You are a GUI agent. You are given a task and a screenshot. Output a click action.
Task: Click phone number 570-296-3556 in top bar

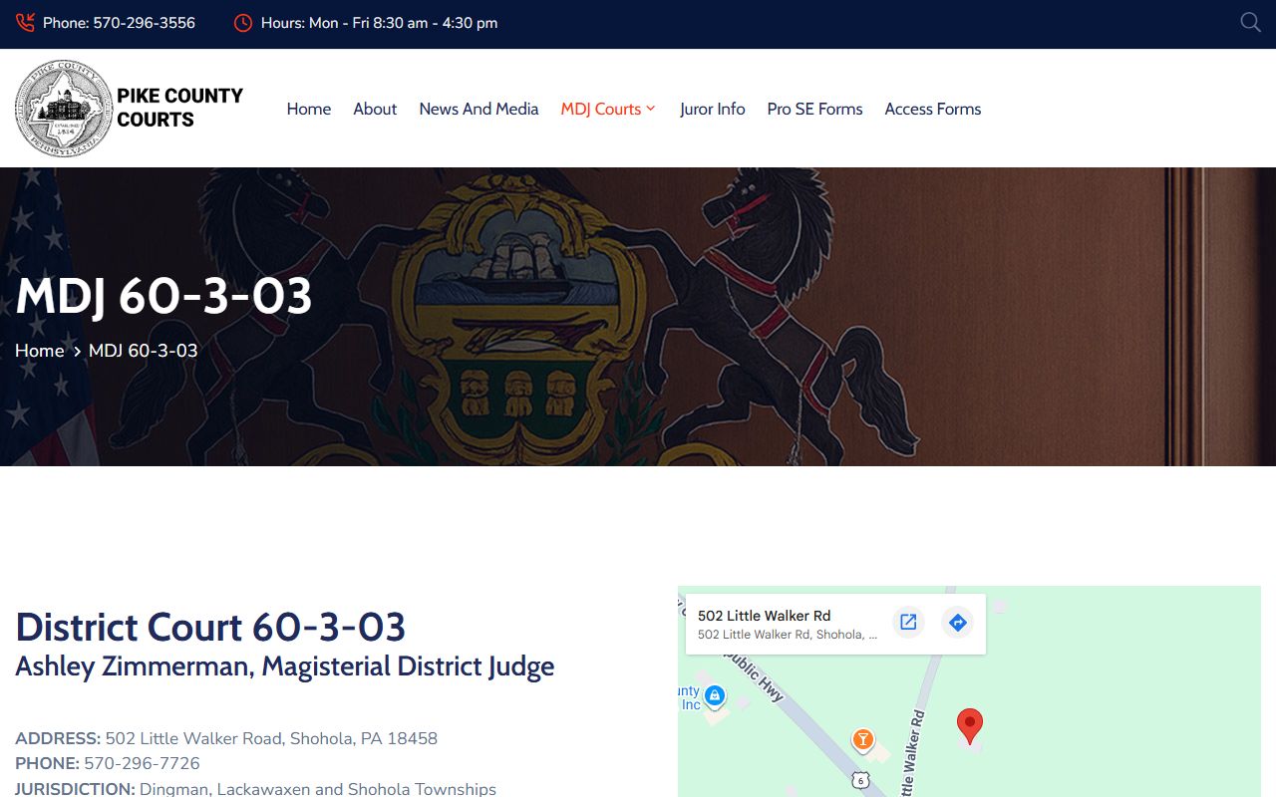(145, 22)
